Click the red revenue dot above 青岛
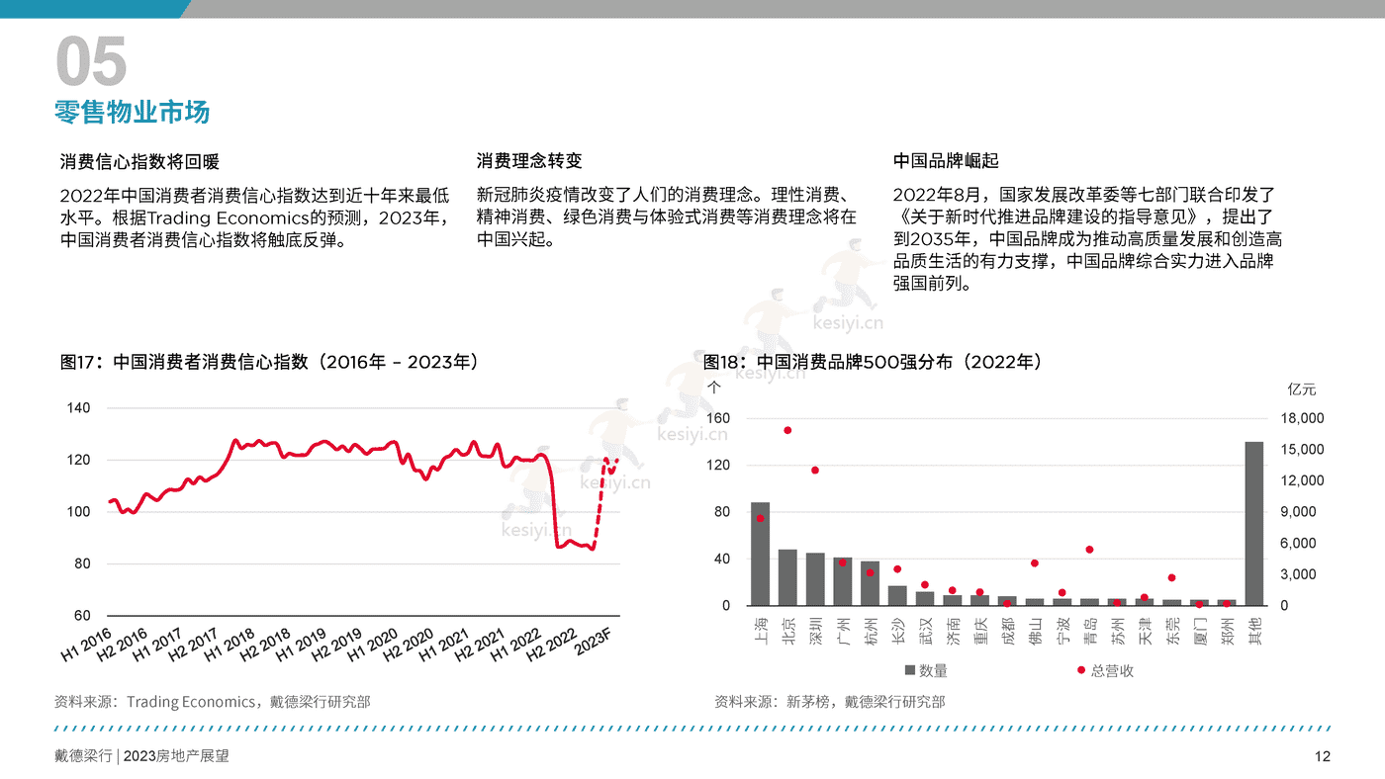Screen dimensions: 1385x779 pyautogui.click(x=1089, y=550)
